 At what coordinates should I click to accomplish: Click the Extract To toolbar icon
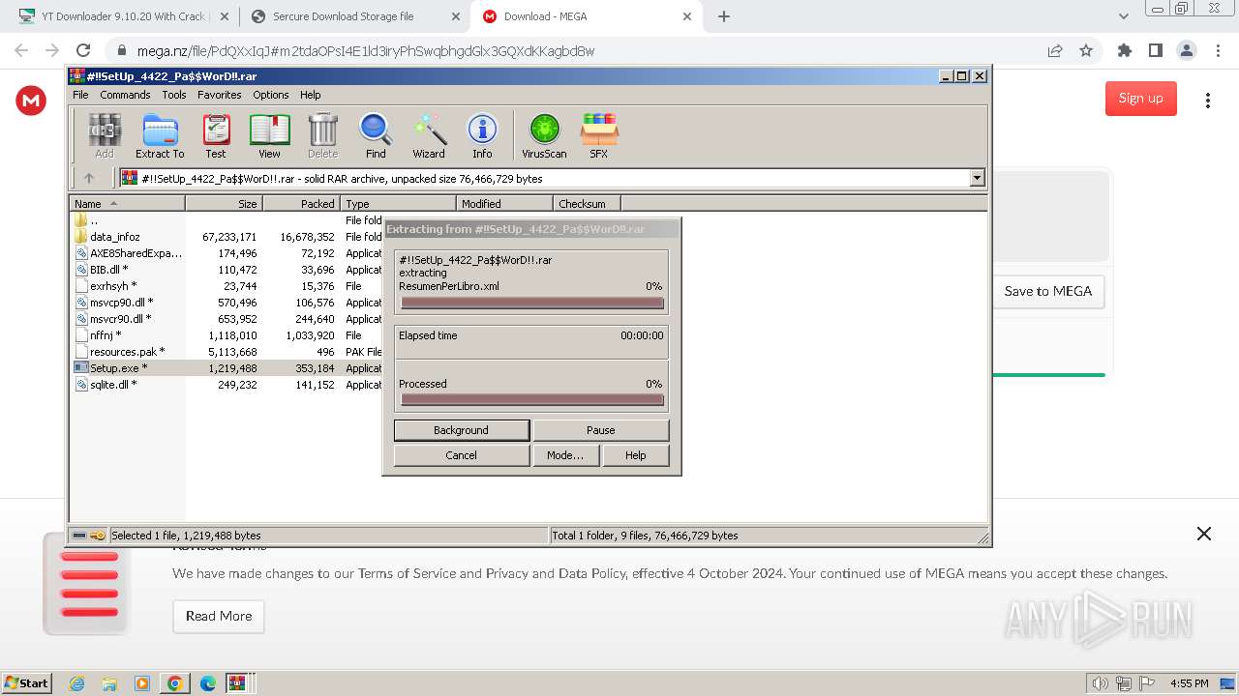click(x=160, y=135)
